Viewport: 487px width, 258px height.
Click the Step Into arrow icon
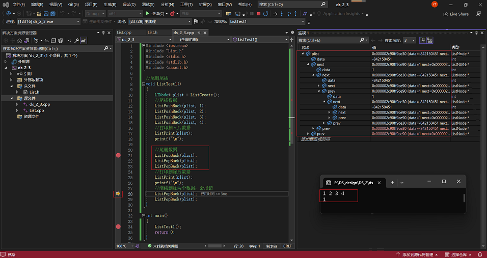tap(282, 14)
